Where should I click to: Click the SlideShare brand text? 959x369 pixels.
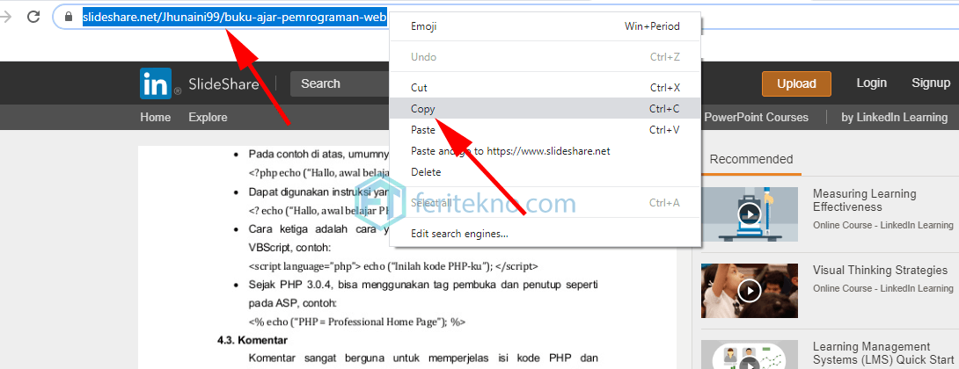223,84
